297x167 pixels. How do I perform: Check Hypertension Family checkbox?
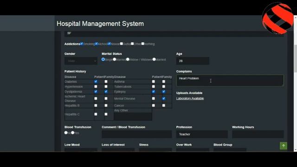(x=106, y=87)
